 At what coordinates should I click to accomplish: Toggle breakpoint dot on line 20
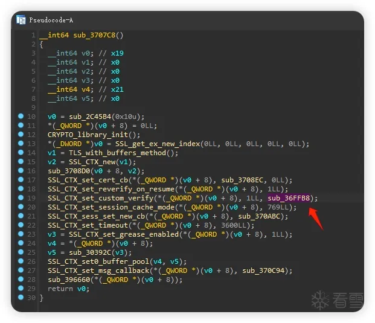pos(21,206)
